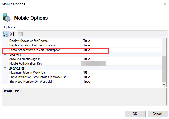Viewport: 169px width, 119px height.
Task: Toggle Allow Automatic Sign In value
Action: pyautogui.click(x=122, y=59)
